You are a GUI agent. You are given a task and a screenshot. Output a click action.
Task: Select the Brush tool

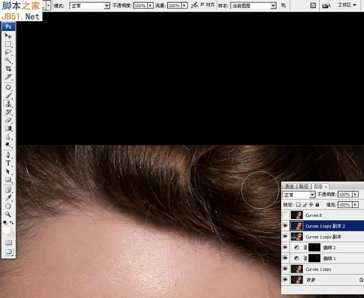tap(8, 96)
